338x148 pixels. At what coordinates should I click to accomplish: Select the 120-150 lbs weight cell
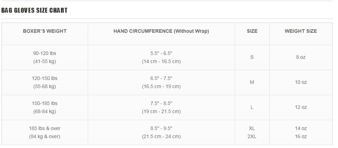45,82
